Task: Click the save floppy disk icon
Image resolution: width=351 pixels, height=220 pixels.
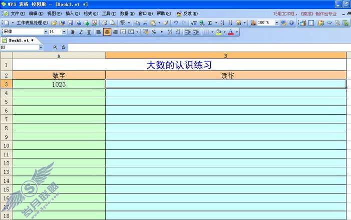Action: [x=70, y=23]
